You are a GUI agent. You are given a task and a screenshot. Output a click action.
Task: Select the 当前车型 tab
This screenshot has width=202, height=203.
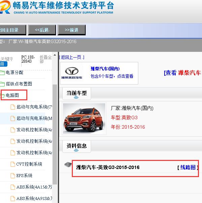(x=77, y=94)
